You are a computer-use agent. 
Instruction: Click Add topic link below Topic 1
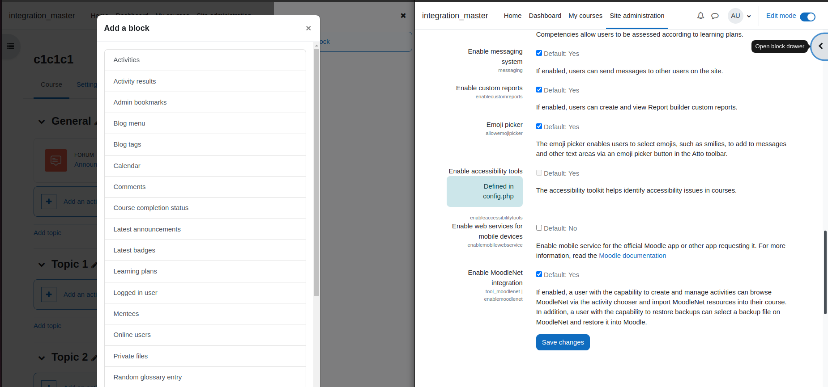click(x=47, y=326)
